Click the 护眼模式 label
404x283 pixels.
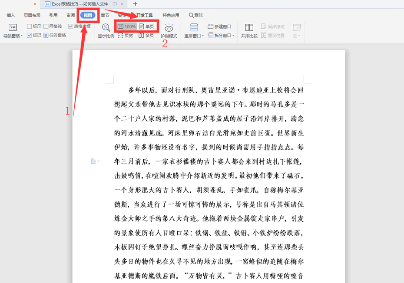pyautogui.click(x=169, y=36)
